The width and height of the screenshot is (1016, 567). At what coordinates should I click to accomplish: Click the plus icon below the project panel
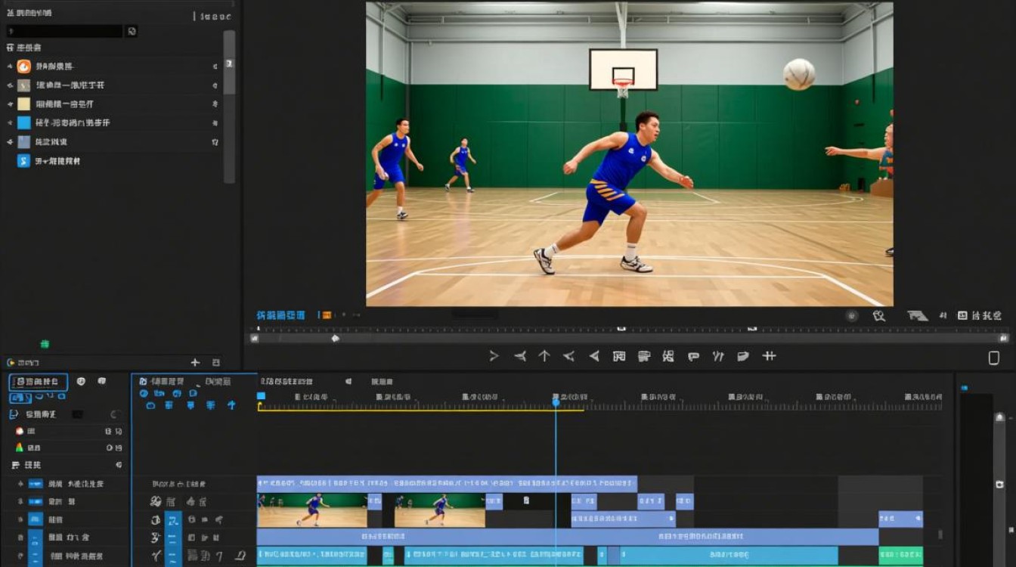(195, 363)
